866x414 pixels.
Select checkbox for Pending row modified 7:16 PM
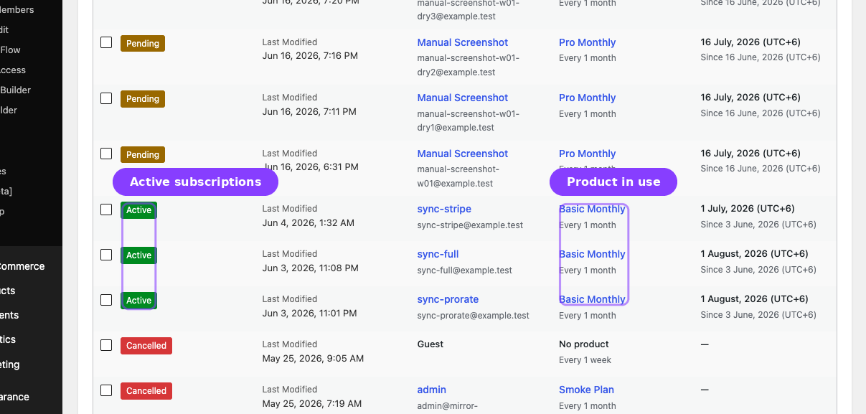106,42
